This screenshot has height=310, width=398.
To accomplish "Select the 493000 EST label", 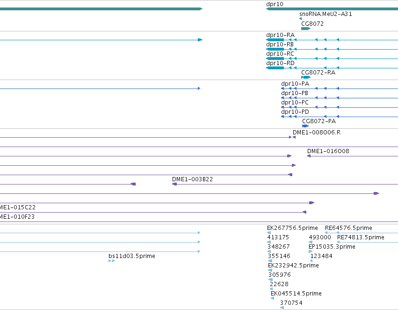I will 320,237.
